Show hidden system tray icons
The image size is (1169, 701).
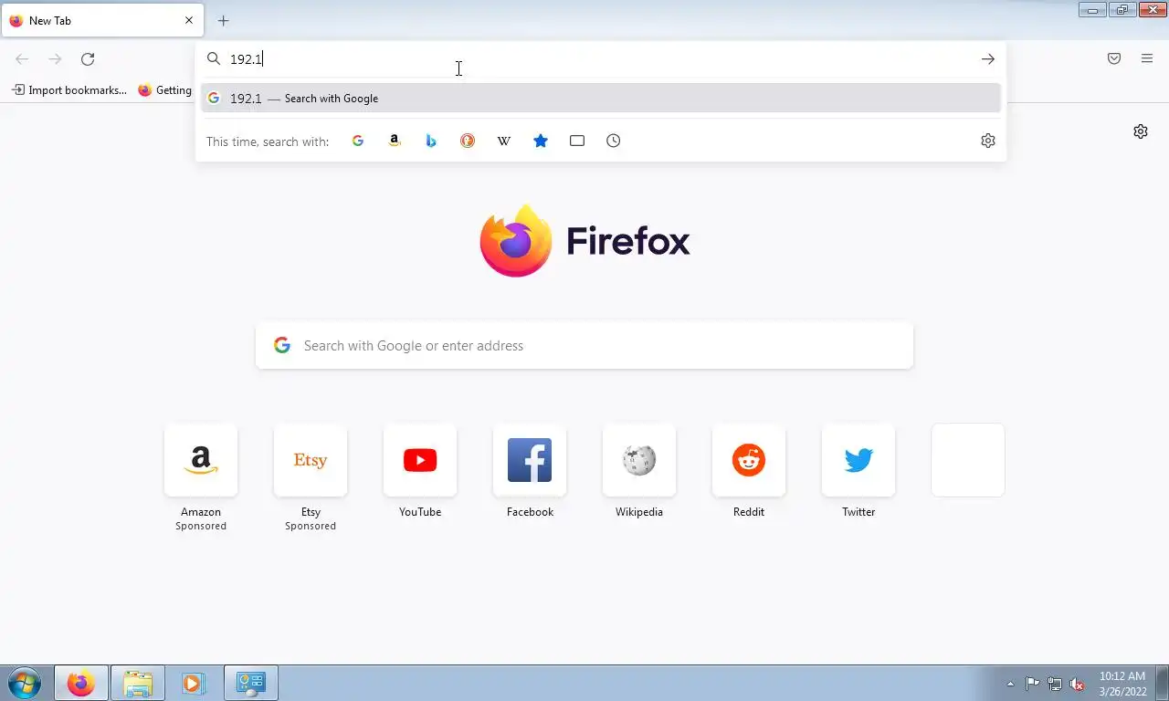[x=1010, y=684]
